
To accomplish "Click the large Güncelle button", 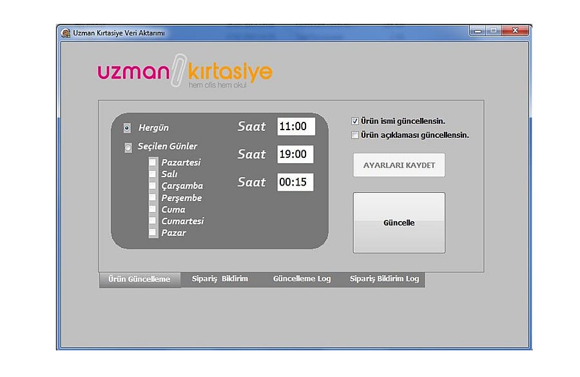I will click(399, 223).
